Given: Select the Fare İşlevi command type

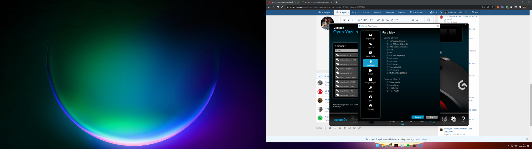Looking at the screenshot, I should (x=370, y=63).
